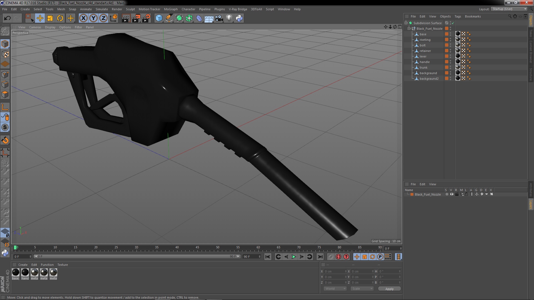Toggle Subdivision Surface enabled checkmark
534x300 pixels.
[453, 23]
